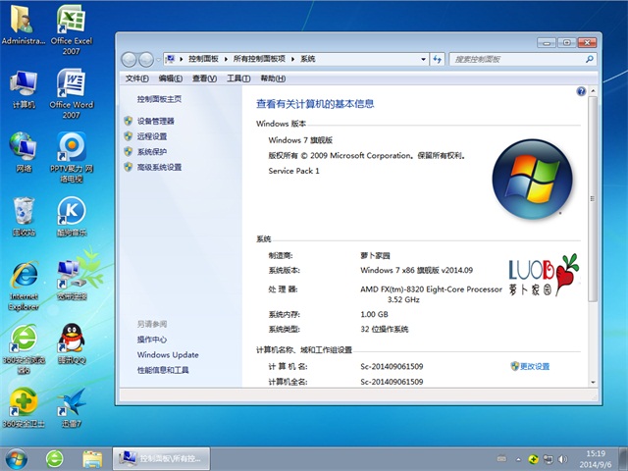
Task: Click the vertical scrollbar thumb
Action: coord(593,198)
